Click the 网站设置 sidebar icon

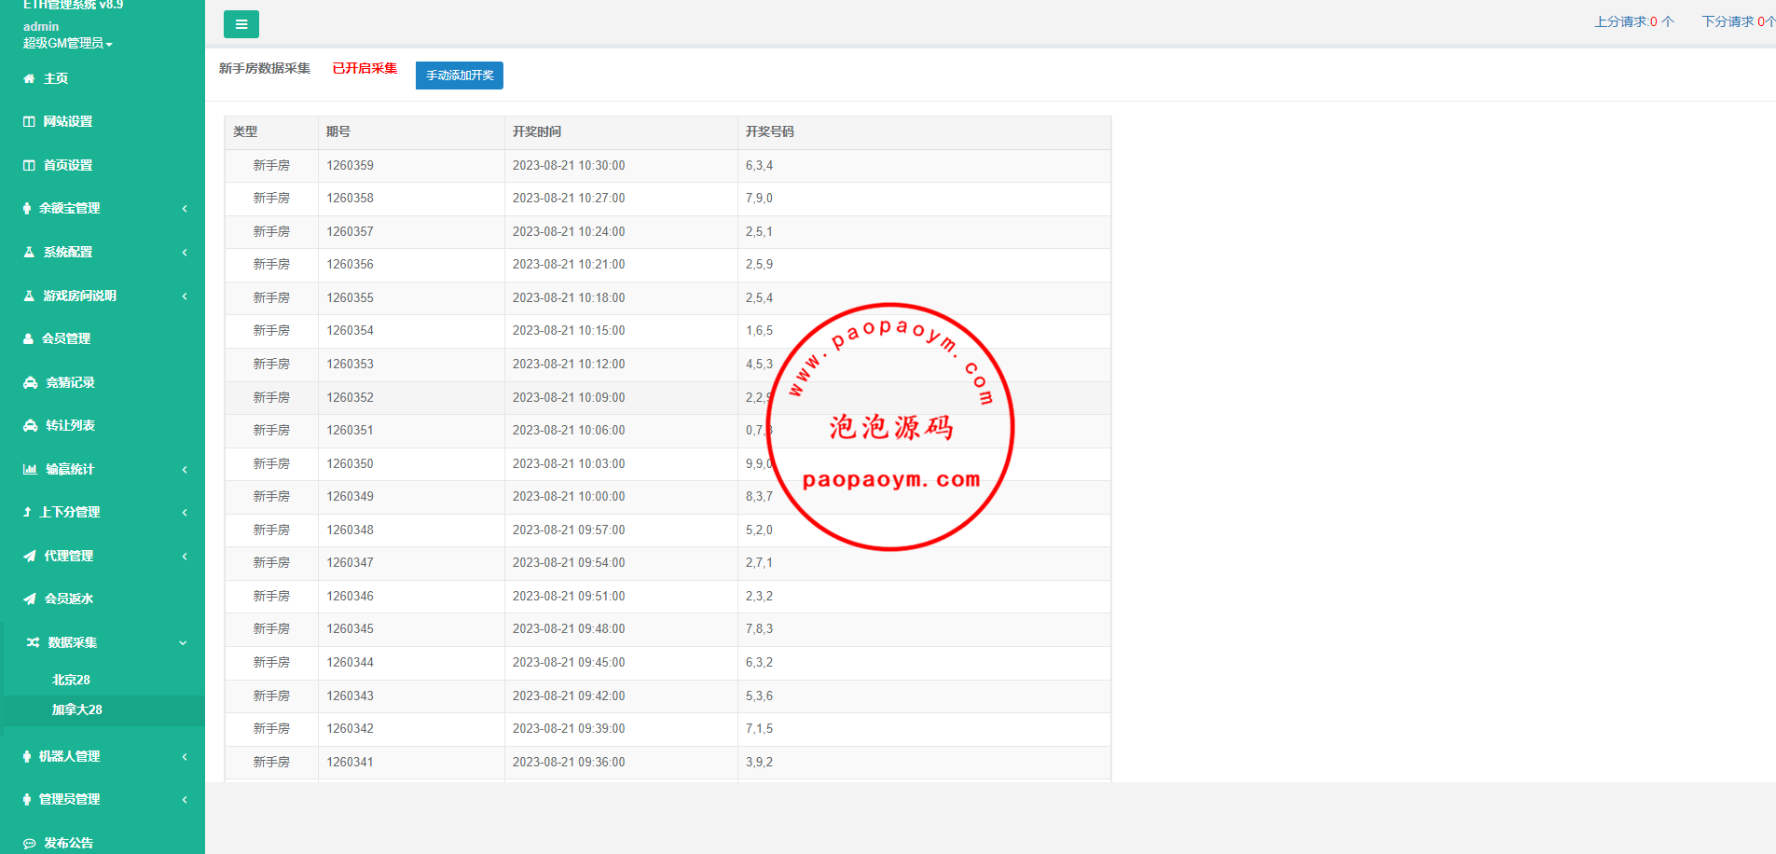[x=29, y=122]
